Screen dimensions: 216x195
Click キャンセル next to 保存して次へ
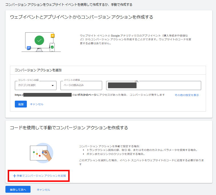point(43,190)
